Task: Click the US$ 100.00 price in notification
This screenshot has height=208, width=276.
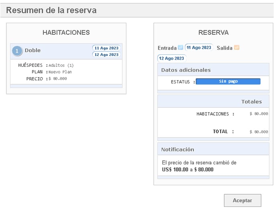Action: click(x=175, y=170)
